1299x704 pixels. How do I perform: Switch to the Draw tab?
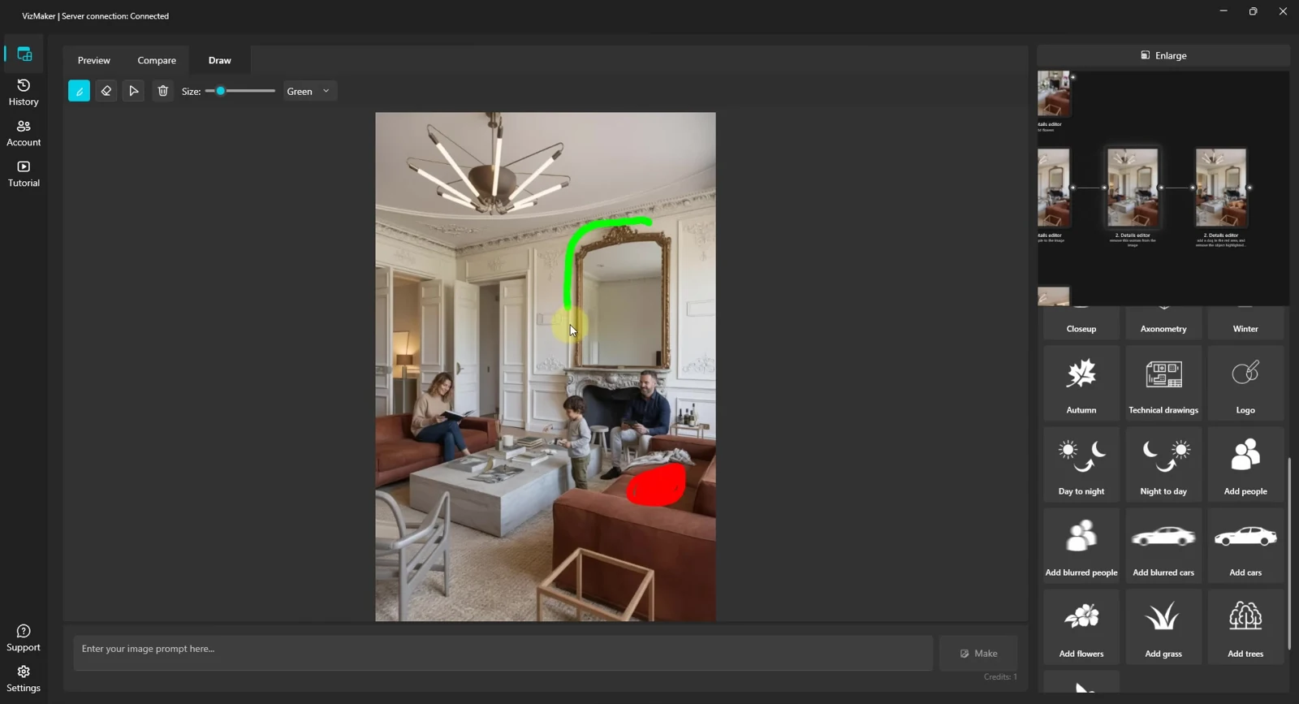point(220,60)
